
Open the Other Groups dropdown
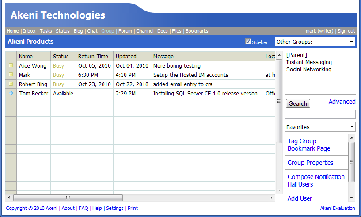[x=315, y=42]
